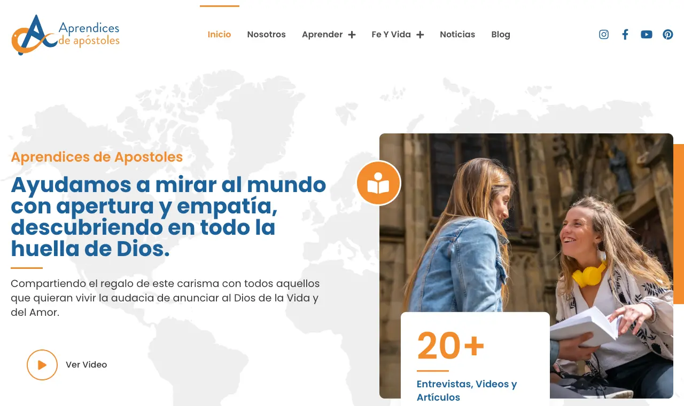
Task: Expand the Fe Y Vida submenu plus icon
Action: pyautogui.click(x=420, y=35)
